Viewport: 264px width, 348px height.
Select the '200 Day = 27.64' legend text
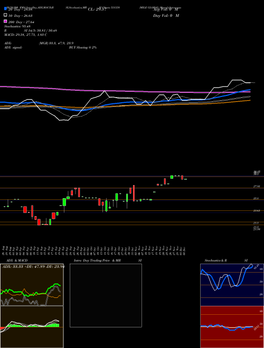pos(21,22)
